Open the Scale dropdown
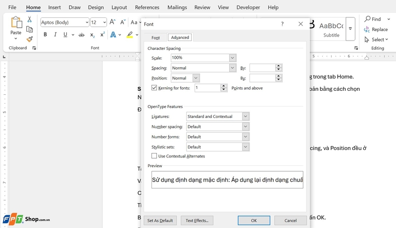This screenshot has height=228, width=396. (232, 58)
